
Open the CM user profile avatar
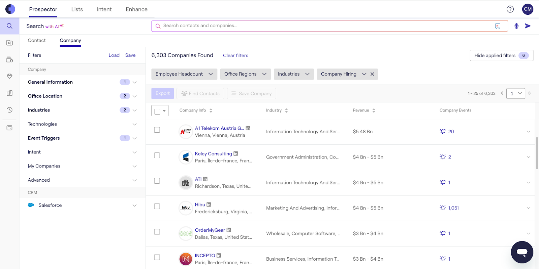528,9
